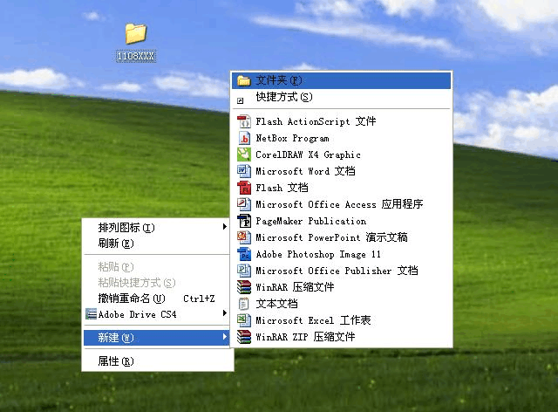Screen dimensions: 558x412
Task: Choose 撤销重命名(U) Ctrl+Z entry
Action: coord(157,299)
